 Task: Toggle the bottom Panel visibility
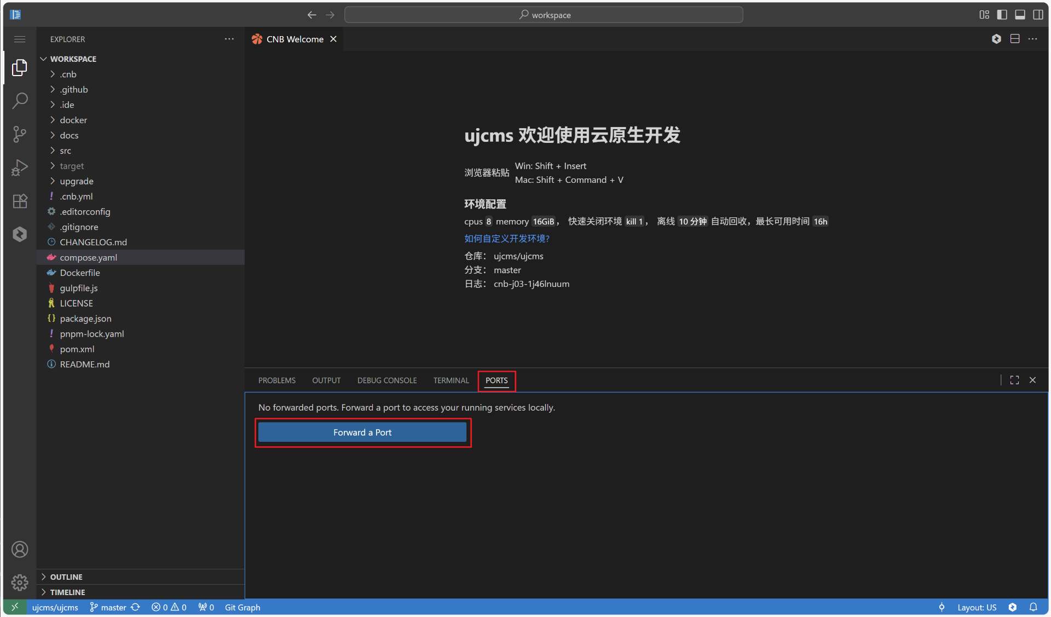1020,15
